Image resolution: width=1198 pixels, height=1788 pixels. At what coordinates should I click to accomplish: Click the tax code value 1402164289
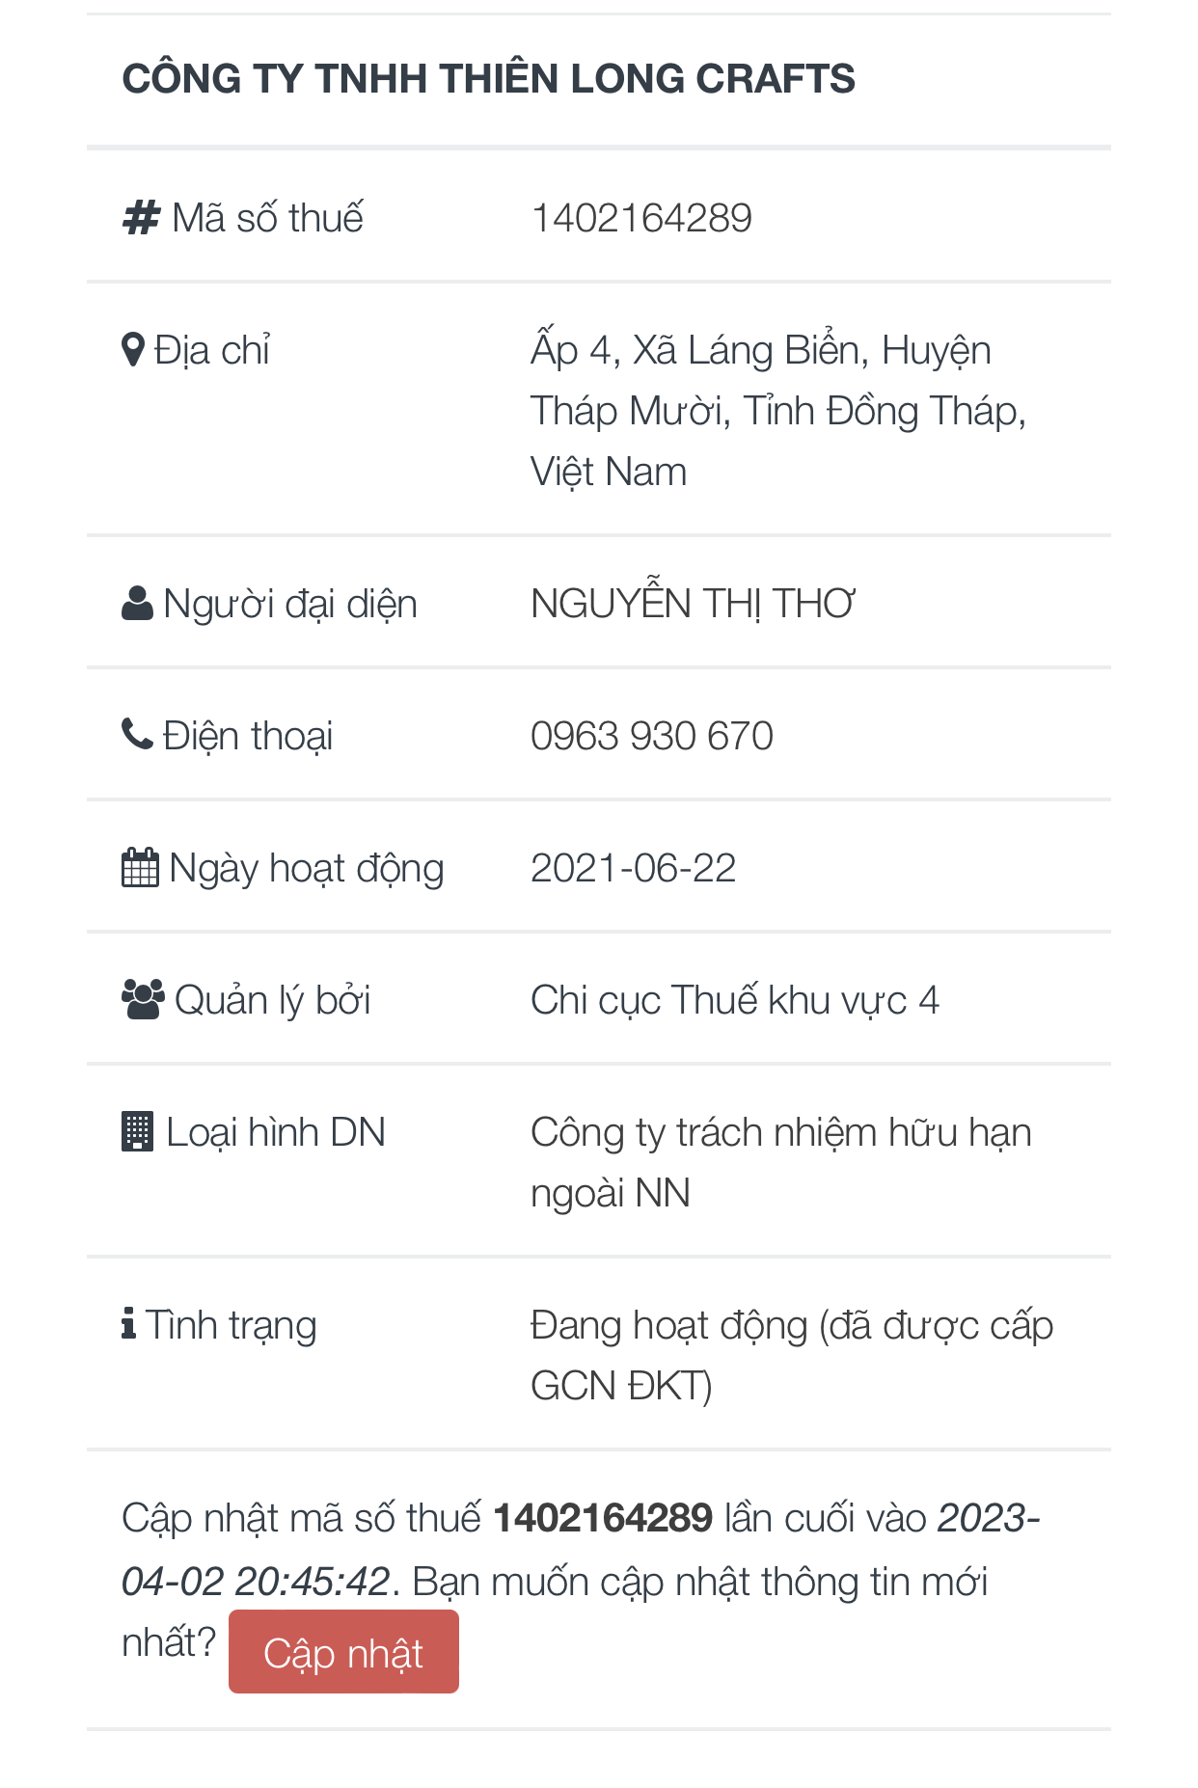click(641, 218)
